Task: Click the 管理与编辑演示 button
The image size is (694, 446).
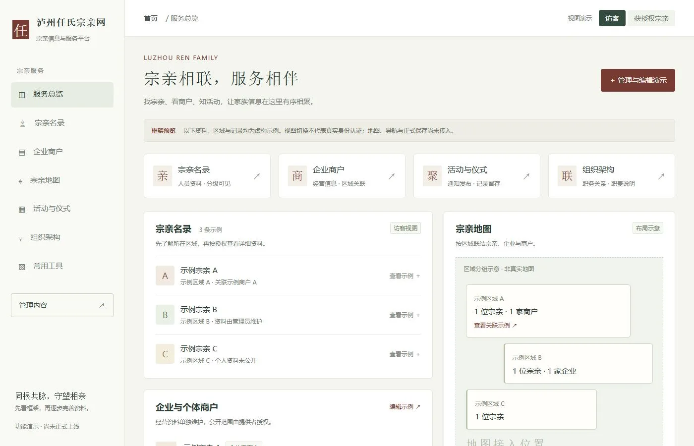Action: point(638,80)
